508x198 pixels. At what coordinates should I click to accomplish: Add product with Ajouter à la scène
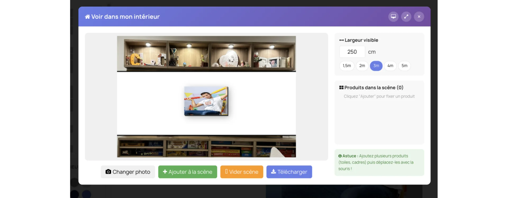[187, 172]
